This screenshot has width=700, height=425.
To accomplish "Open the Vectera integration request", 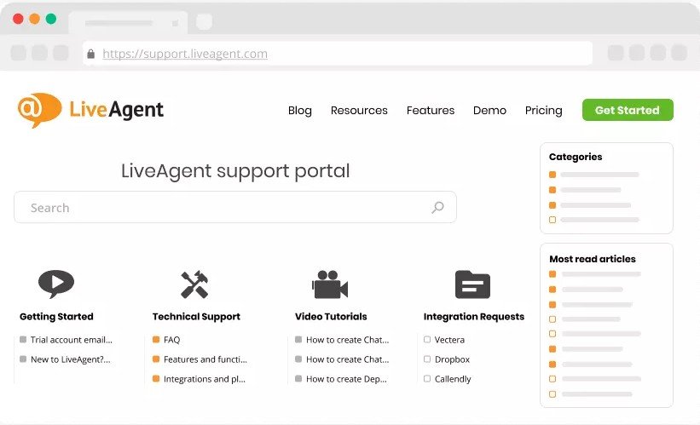I will pyautogui.click(x=449, y=340).
